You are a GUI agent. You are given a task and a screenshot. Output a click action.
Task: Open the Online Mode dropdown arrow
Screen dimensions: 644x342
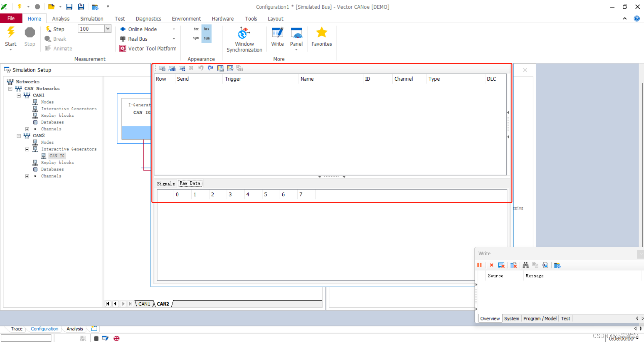point(174,29)
